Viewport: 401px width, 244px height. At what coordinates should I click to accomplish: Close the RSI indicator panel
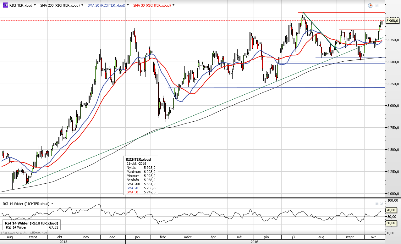[382, 204]
